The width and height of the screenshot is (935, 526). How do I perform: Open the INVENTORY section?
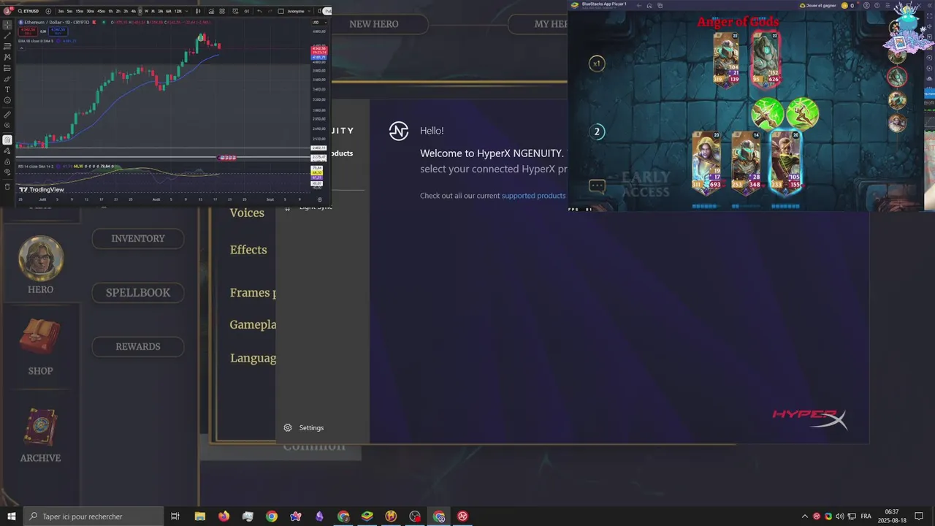point(138,238)
